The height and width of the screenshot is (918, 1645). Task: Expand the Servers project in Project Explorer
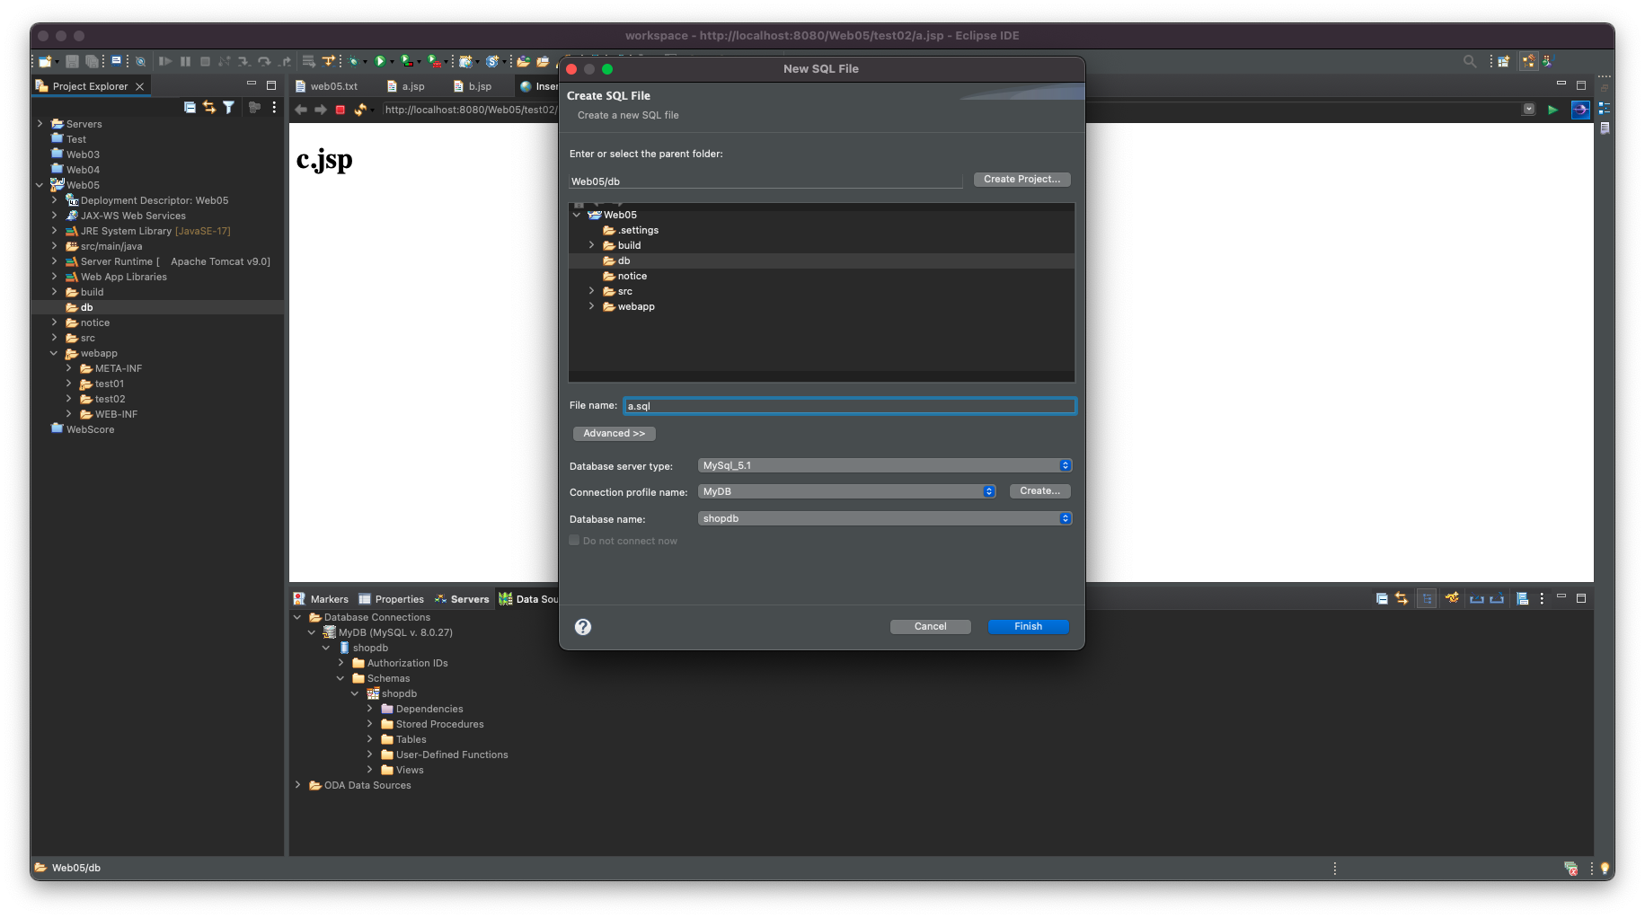click(x=40, y=124)
